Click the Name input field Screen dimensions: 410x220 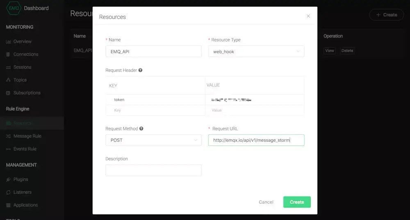153,52
